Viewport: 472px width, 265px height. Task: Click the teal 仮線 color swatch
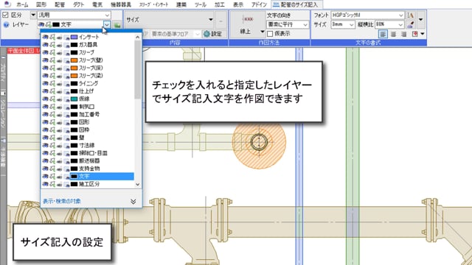coord(74,99)
